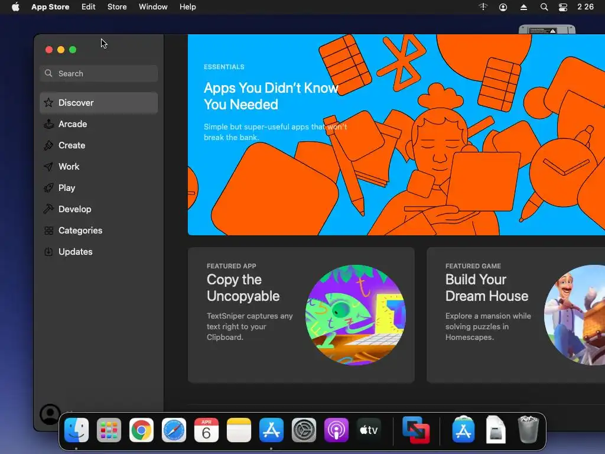The image size is (605, 454).
Task: Click the TextSniper chameleon artwork
Action: point(355,315)
